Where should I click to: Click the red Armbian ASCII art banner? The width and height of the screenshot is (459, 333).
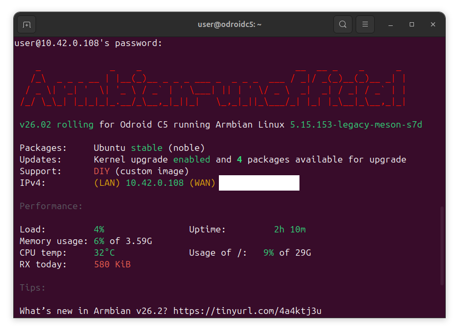click(212, 87)
